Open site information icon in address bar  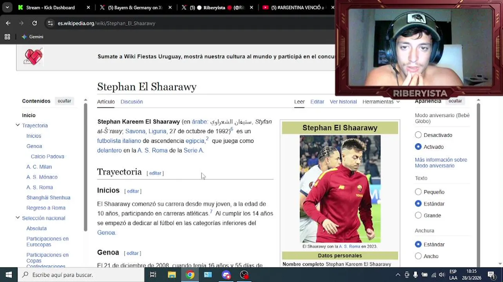(50, 23)
